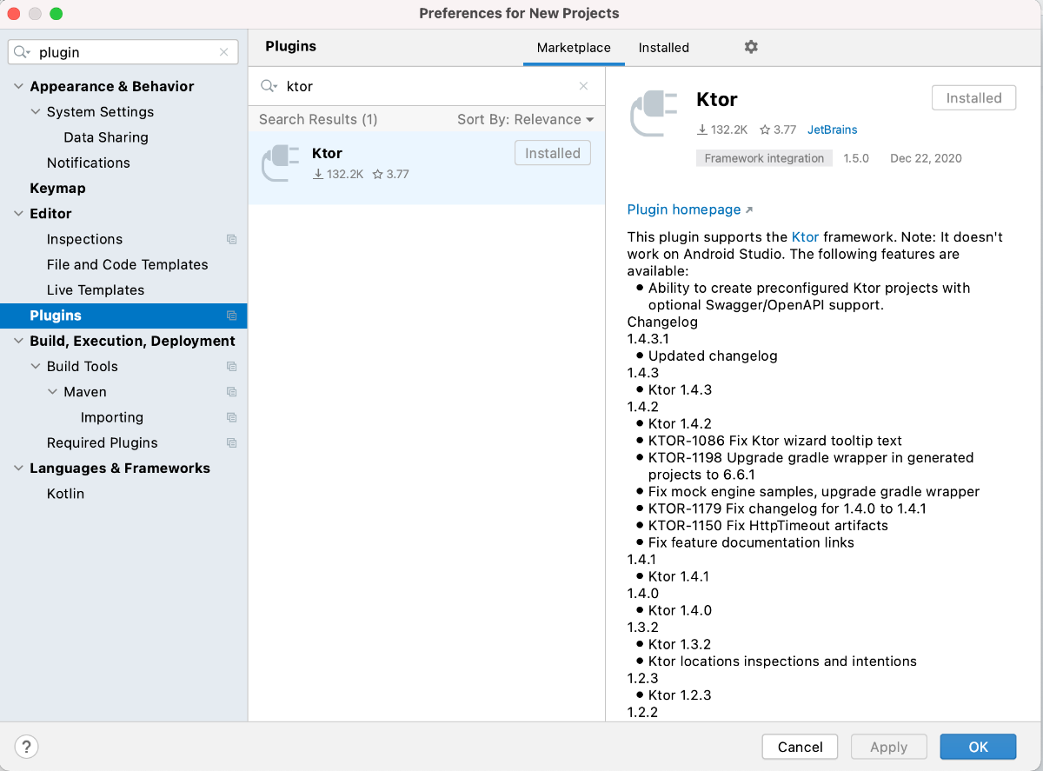Screen dimensions: 1043x771
Task: Collapse the Appearance & Behavior section
Action: click(x=19, y=86)
